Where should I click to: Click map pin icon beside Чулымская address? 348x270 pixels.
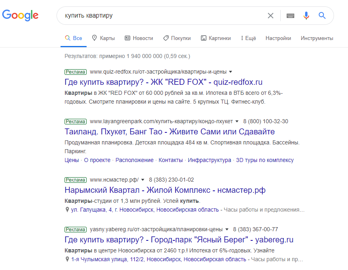[x=67, y=259]
